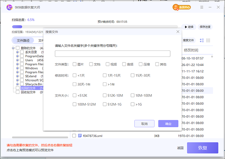Click the 3KB size cell
Viewport: 225px width, 159px height.
click(x=157, y=136)
